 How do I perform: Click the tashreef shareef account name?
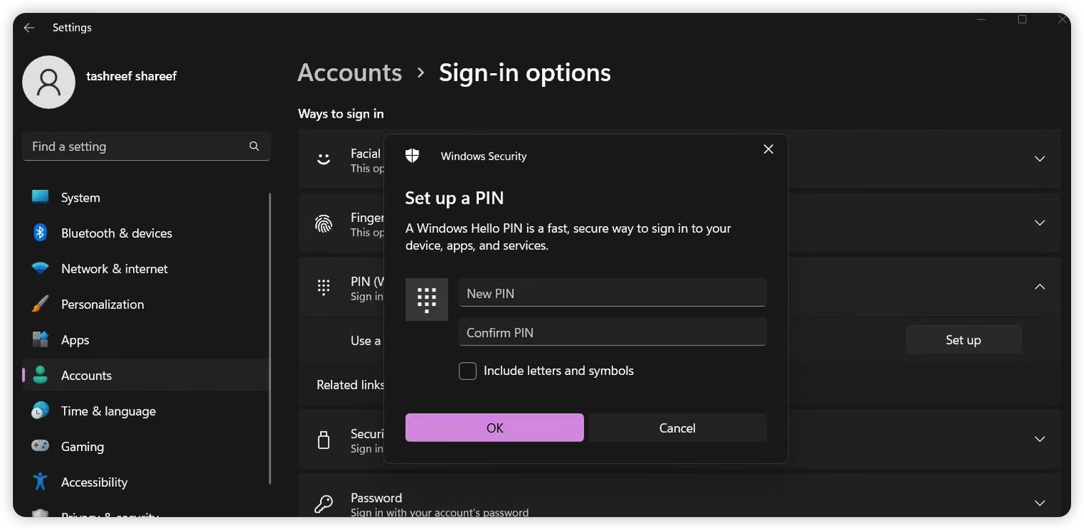[131, 75]
